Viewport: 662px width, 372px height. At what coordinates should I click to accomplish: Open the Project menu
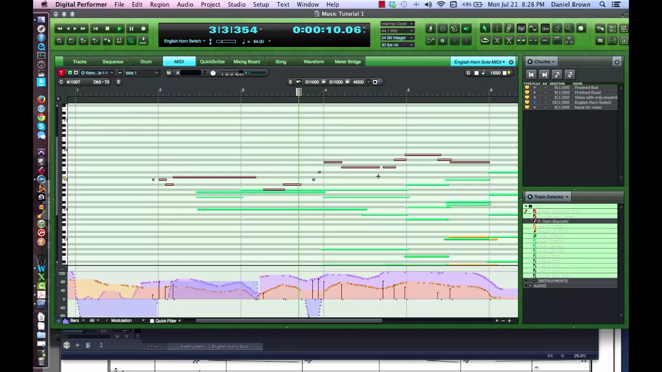(x=210, y=5)
